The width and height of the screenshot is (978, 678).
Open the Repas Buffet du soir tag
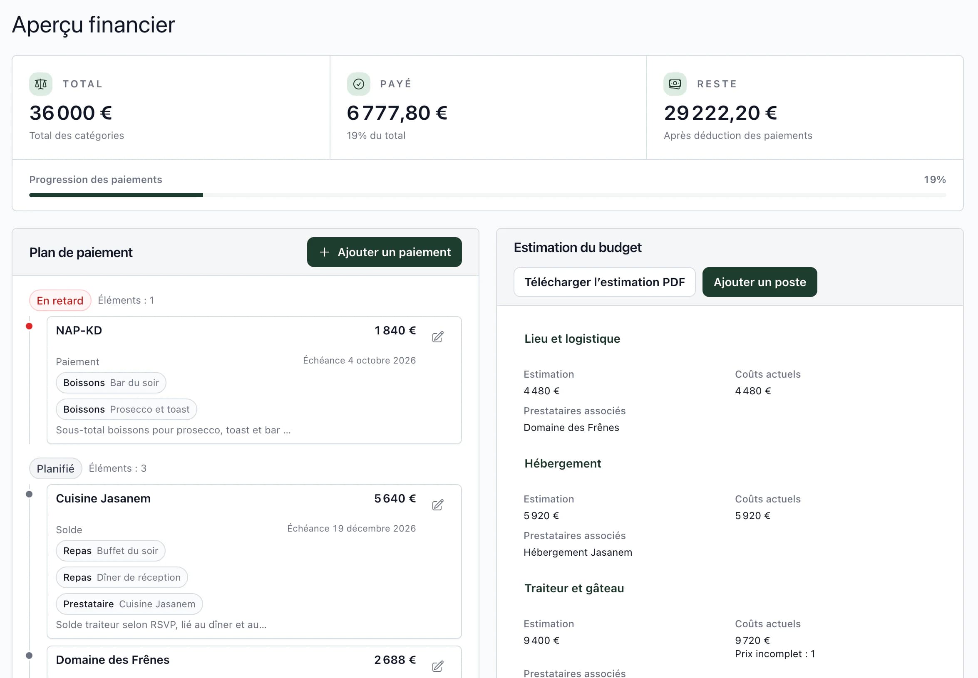[x=111, y=551]
